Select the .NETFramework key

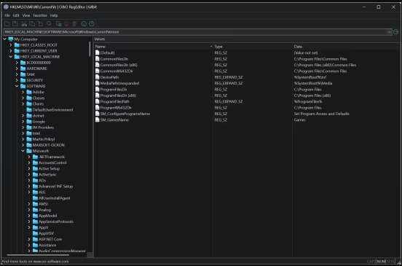click(x=52, y=157)
